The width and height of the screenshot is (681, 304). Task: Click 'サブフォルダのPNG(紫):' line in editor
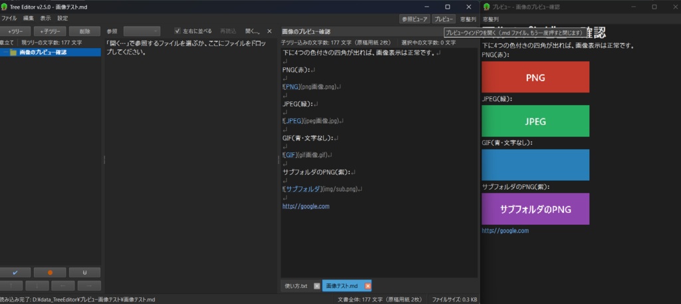pyautogui.click(x=319, y=172)
